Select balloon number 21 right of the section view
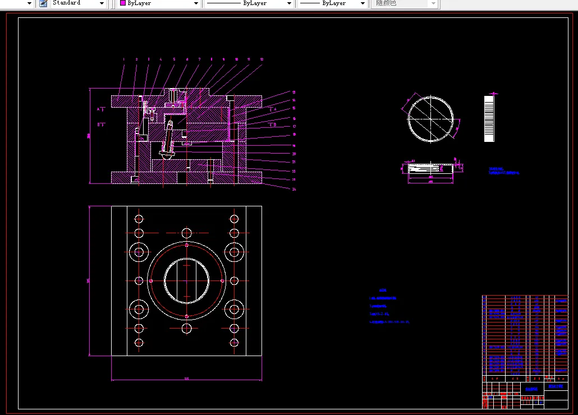The height and width of the screenshot is (415, 578). (x=294, y=162)
